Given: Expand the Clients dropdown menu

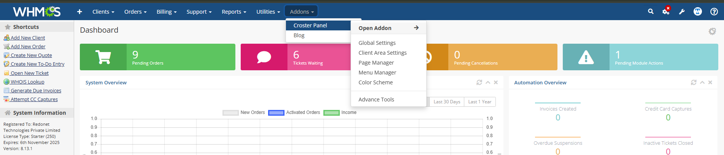Looking at the screenshot, I should [103, 12].
